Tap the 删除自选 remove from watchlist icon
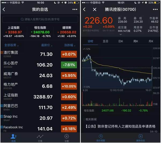The width and height of the screenshot is (161, 143). click(140, 137)
